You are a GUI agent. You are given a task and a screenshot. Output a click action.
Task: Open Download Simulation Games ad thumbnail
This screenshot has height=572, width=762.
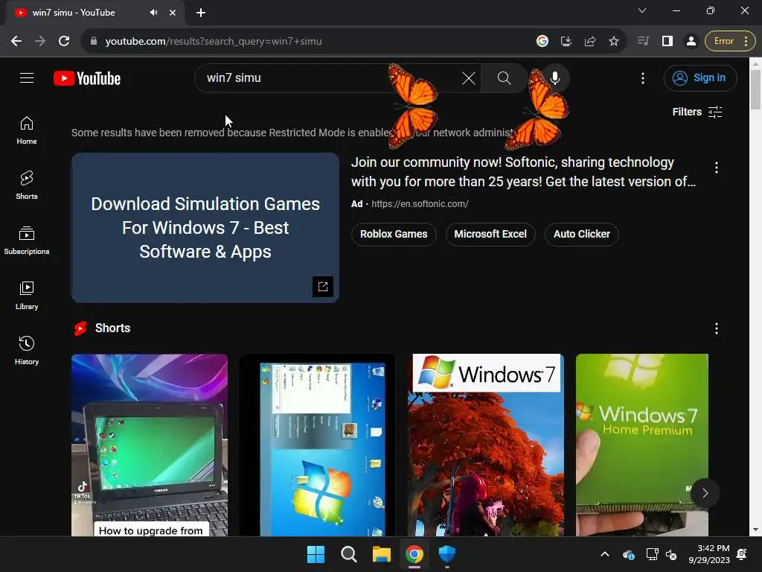205,228
